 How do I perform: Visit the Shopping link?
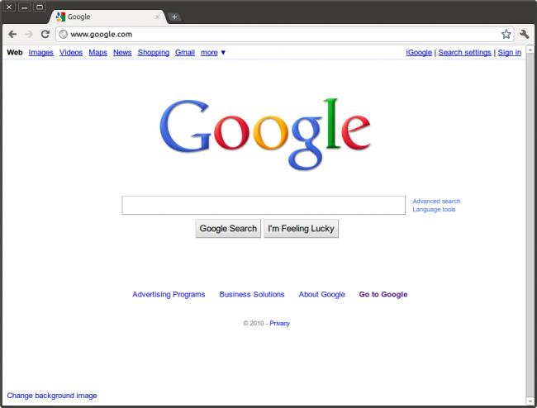click(154, 52)
